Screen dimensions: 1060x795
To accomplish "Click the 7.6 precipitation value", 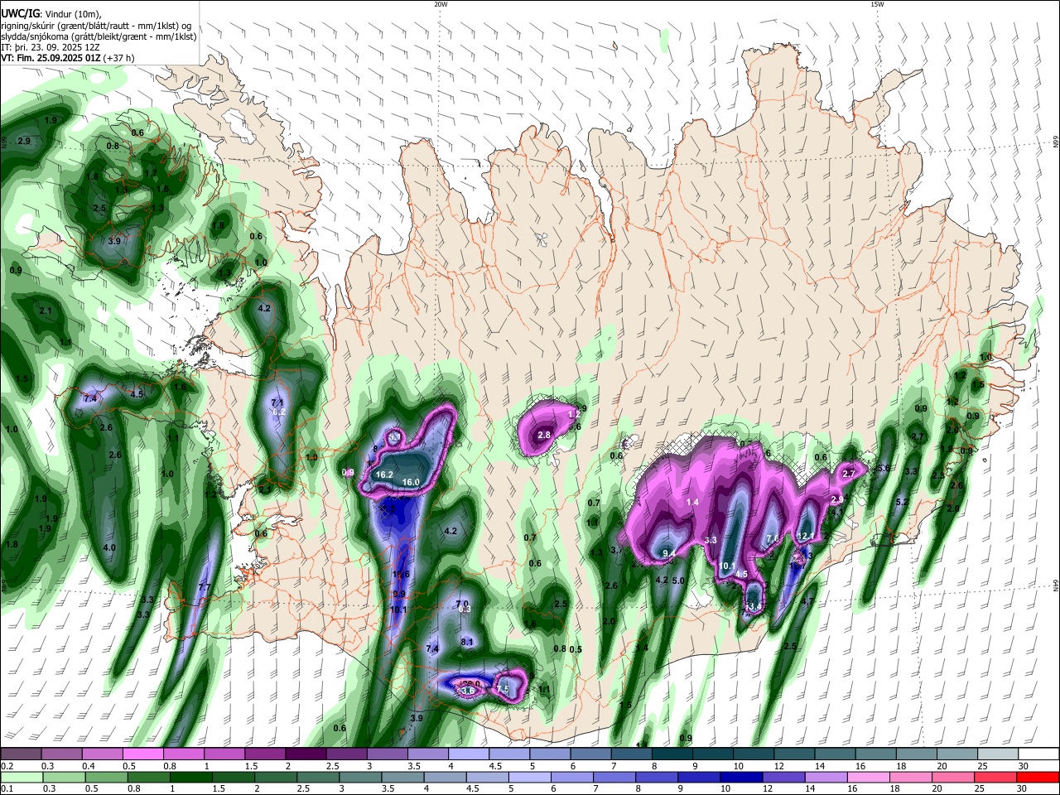I will 772,538.
